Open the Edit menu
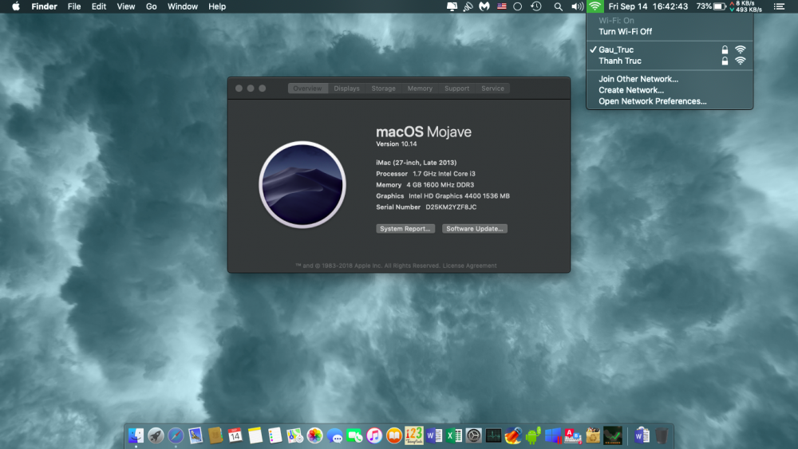Screen dimensions: 798x449 pos(99,6)
